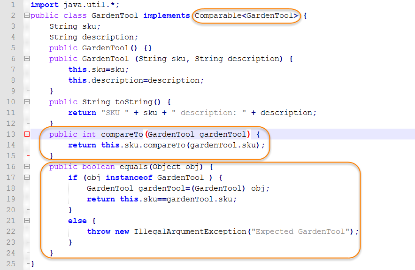Click line number 25 in the margin

[x=11, y=263]
